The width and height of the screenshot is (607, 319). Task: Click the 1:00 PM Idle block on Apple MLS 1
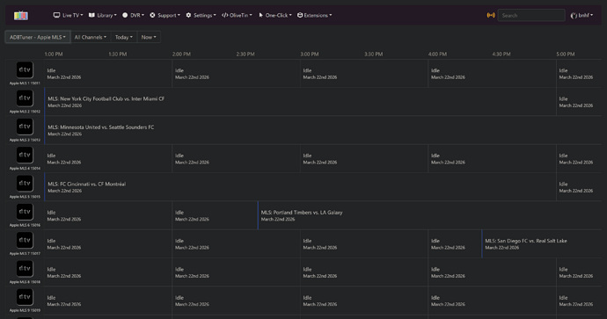(108, 74)
